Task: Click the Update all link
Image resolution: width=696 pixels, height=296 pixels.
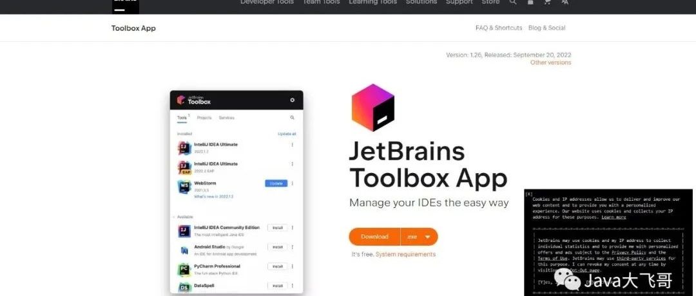Action: click(x=287, y=134)
